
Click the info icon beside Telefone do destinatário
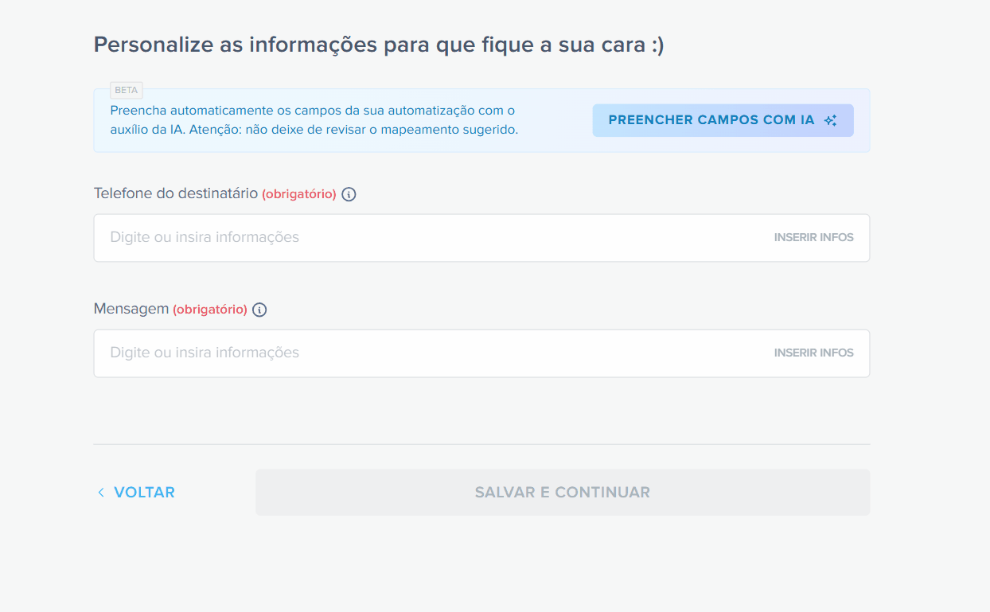click(x=349, y=194)
